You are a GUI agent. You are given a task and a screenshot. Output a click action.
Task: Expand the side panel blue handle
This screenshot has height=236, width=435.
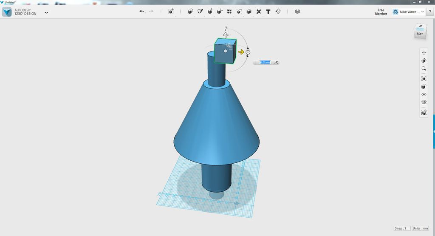[x=434, y=131]
